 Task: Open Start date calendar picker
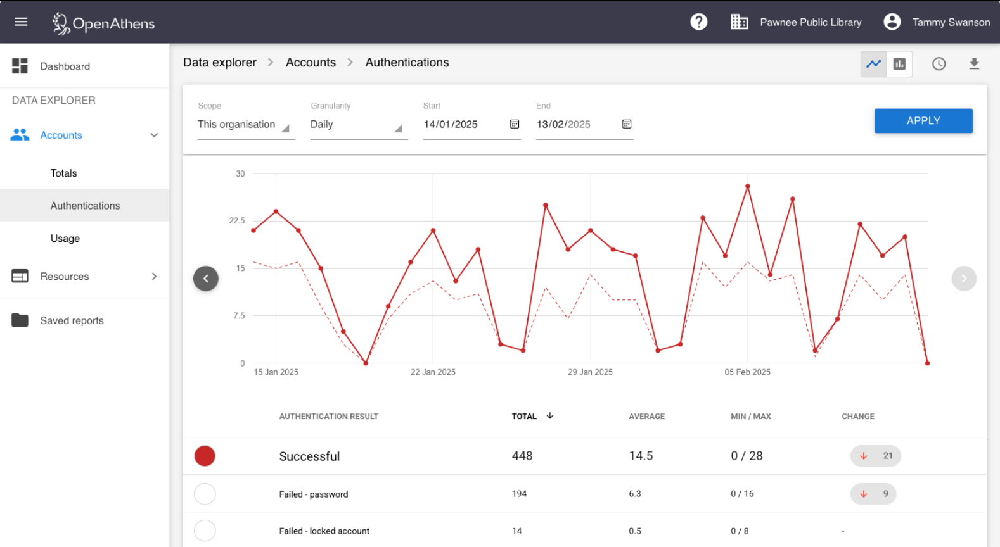(515, 124)
